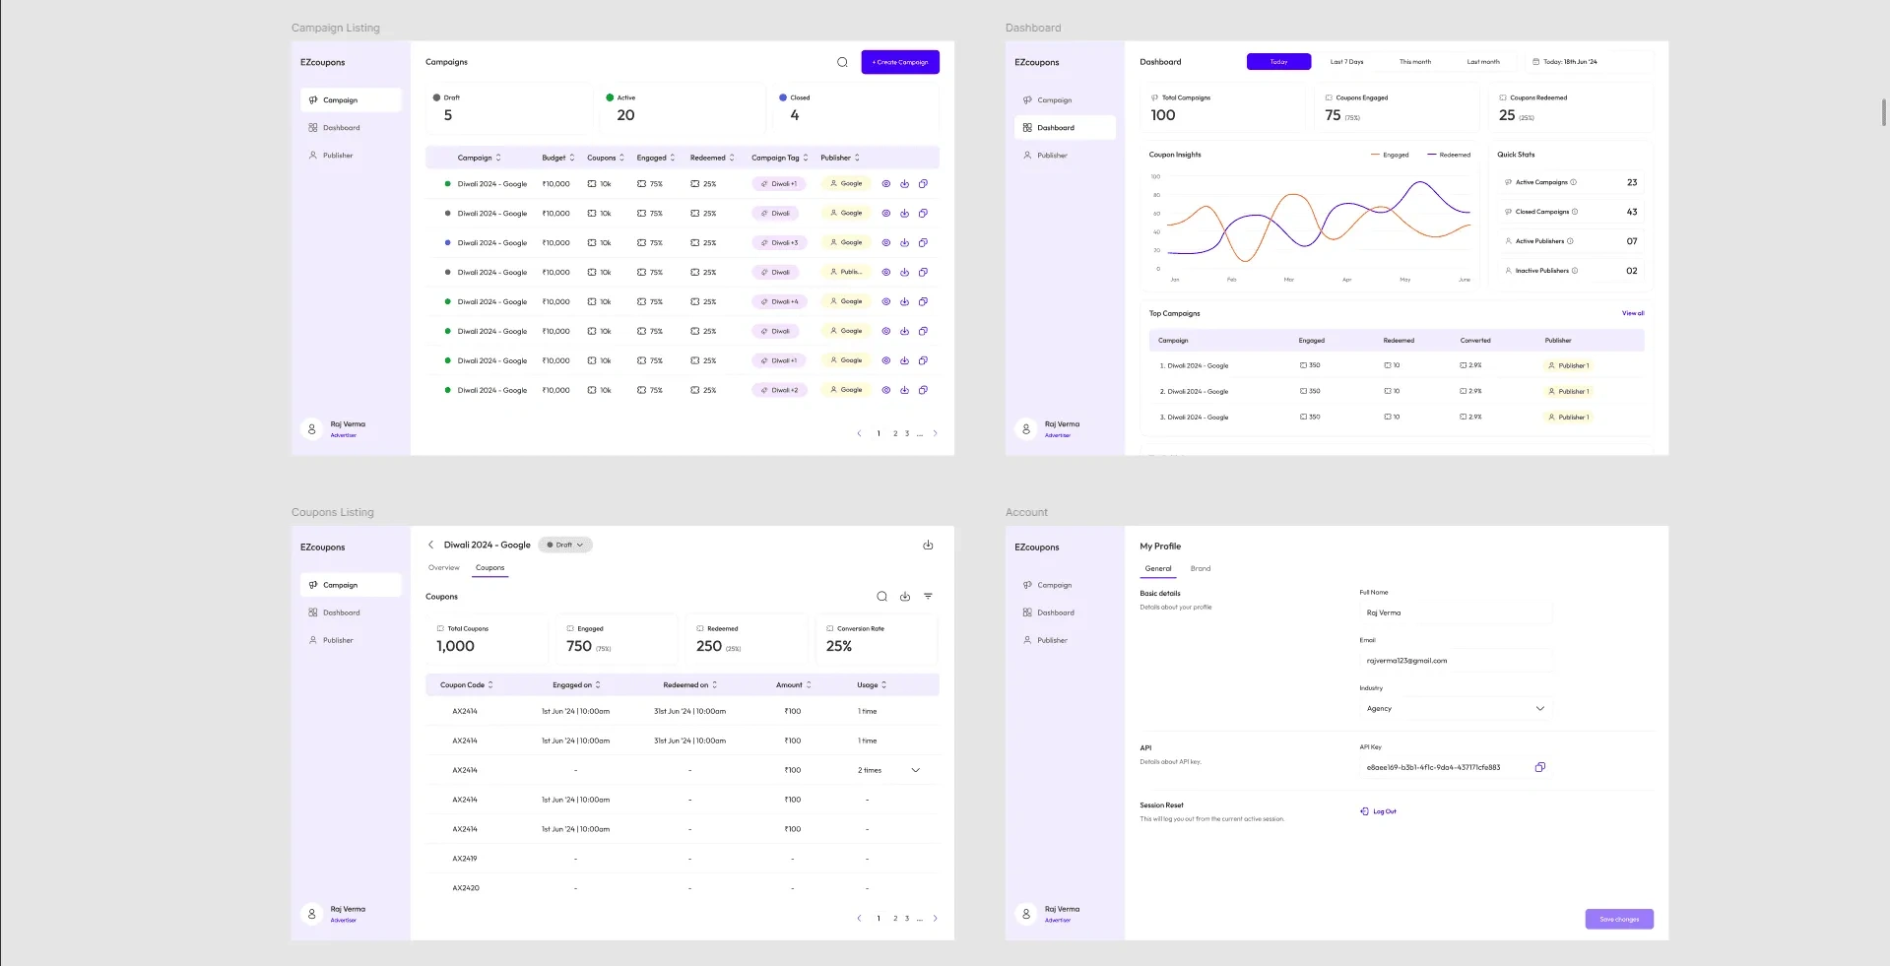
Task: Expand the Industry Agency dropdown
Action: tap(1456, 709)
